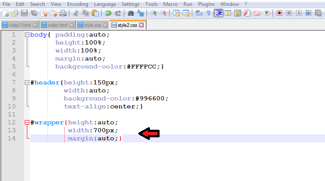Close the style2.css tab

(x=142, y=25)
